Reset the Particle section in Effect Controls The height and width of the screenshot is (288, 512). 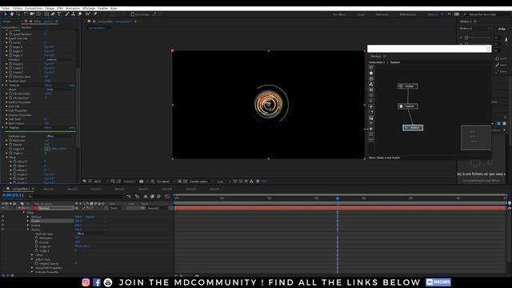(x=48, y=86)
